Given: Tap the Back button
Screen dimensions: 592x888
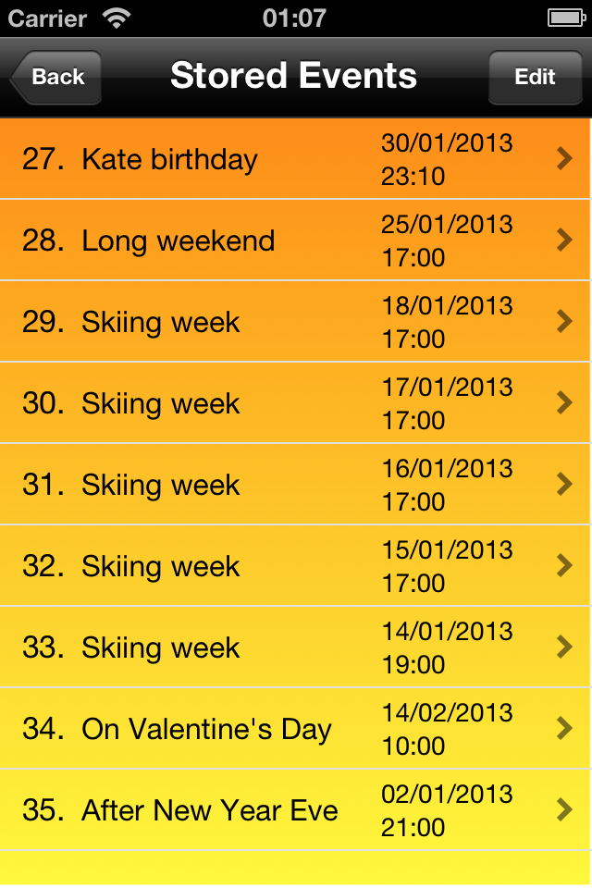Looking at the screenshot, I should 56,77.
